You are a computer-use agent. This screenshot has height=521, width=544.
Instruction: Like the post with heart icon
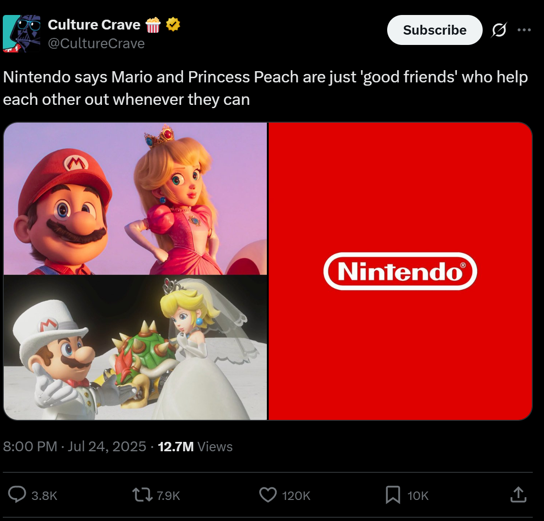[x=268, y=495]
